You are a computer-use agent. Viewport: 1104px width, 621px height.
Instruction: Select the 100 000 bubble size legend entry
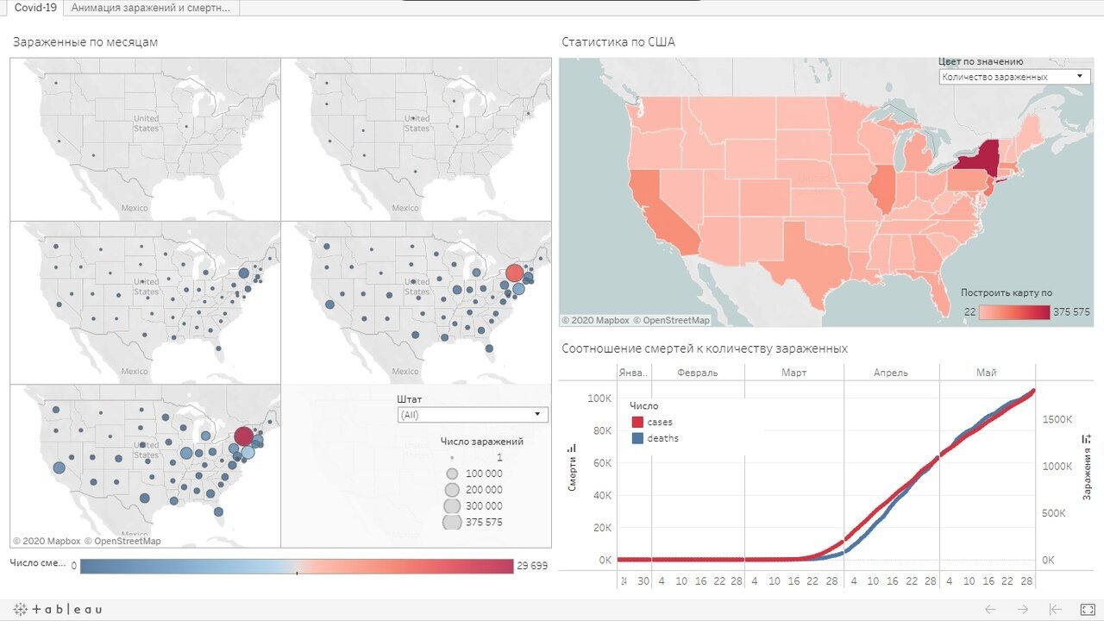pos(452,474)
